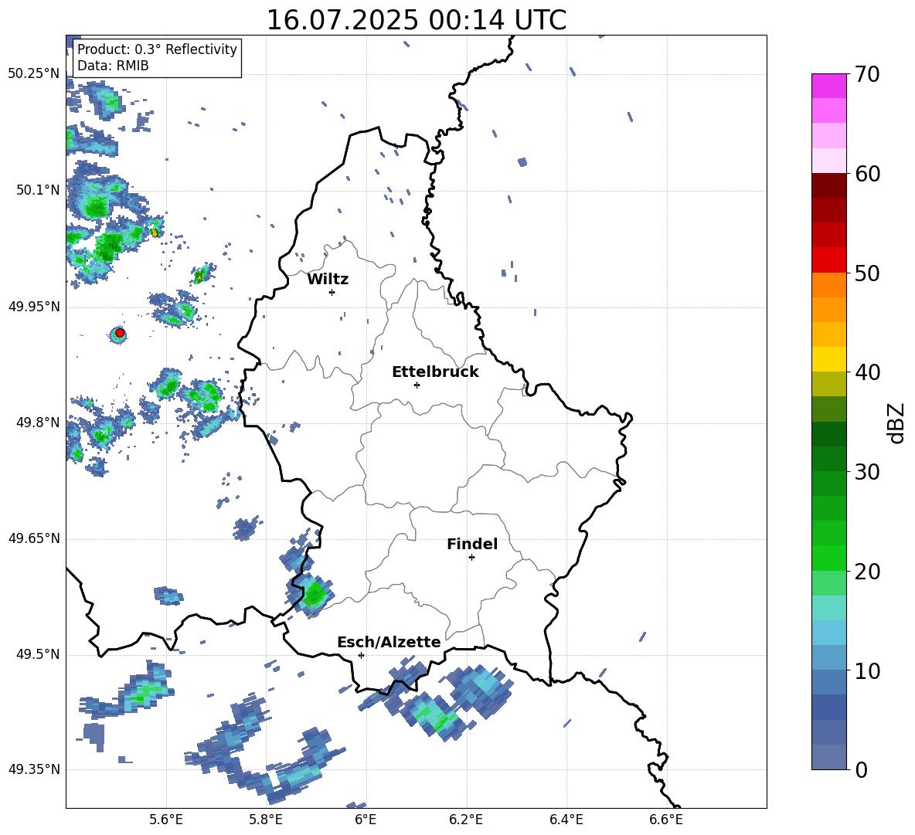Click the 6°E longitude label
The height and width of the screenshot is (835, 915).
(366, 820)
